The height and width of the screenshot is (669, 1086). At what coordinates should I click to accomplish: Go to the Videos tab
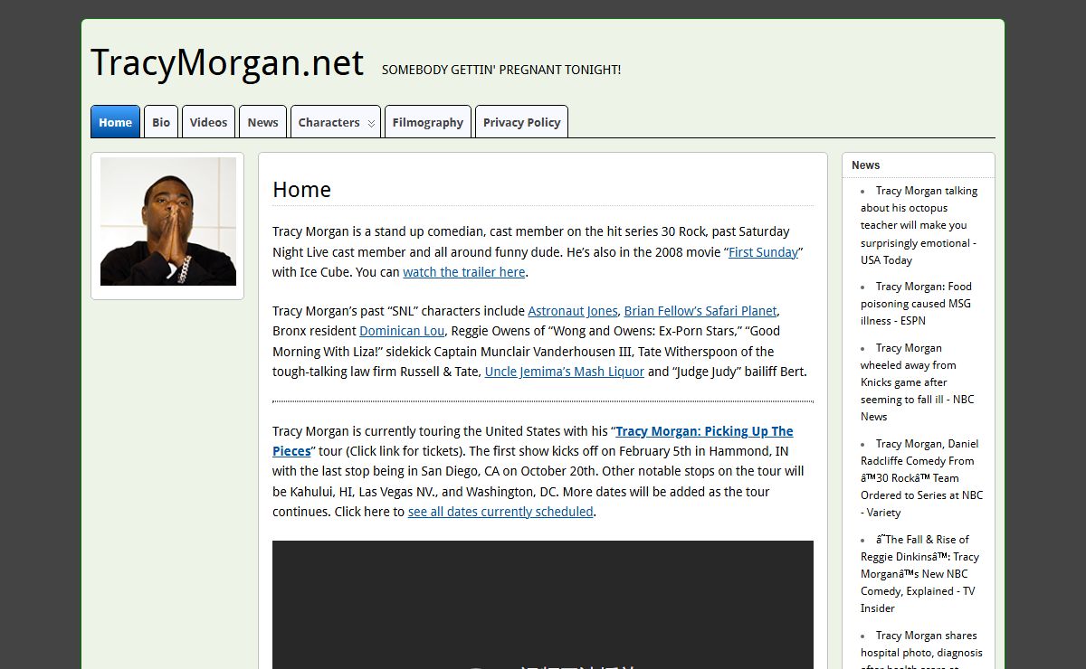coord(208,122)
